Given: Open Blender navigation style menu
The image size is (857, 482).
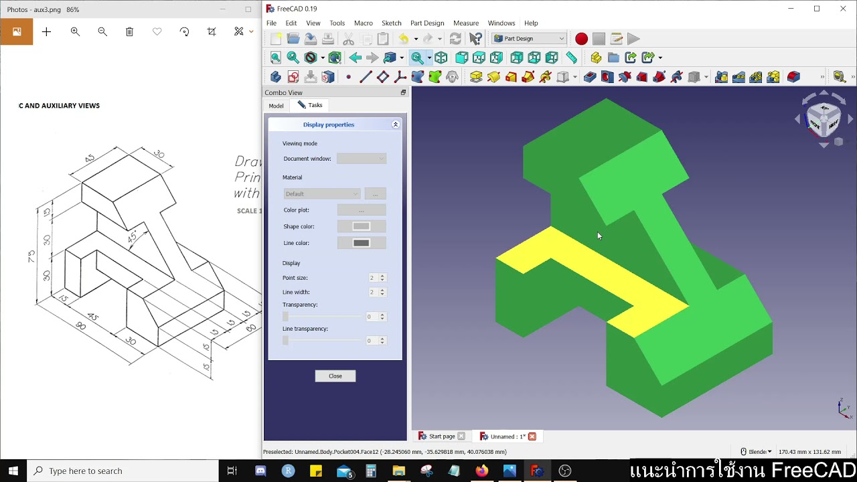Looking at the screenshot, I should coord(755,452).
